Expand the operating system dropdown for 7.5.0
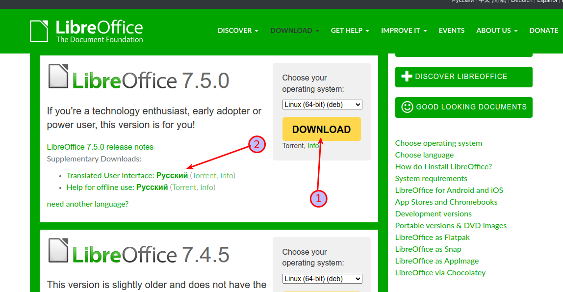The image size is (563, 292). click(x=322, y=105)
